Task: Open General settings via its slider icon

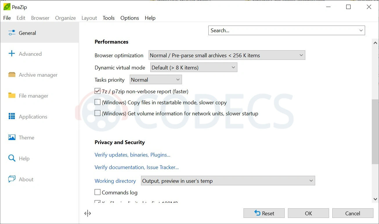Action: (x=12, y=33)
